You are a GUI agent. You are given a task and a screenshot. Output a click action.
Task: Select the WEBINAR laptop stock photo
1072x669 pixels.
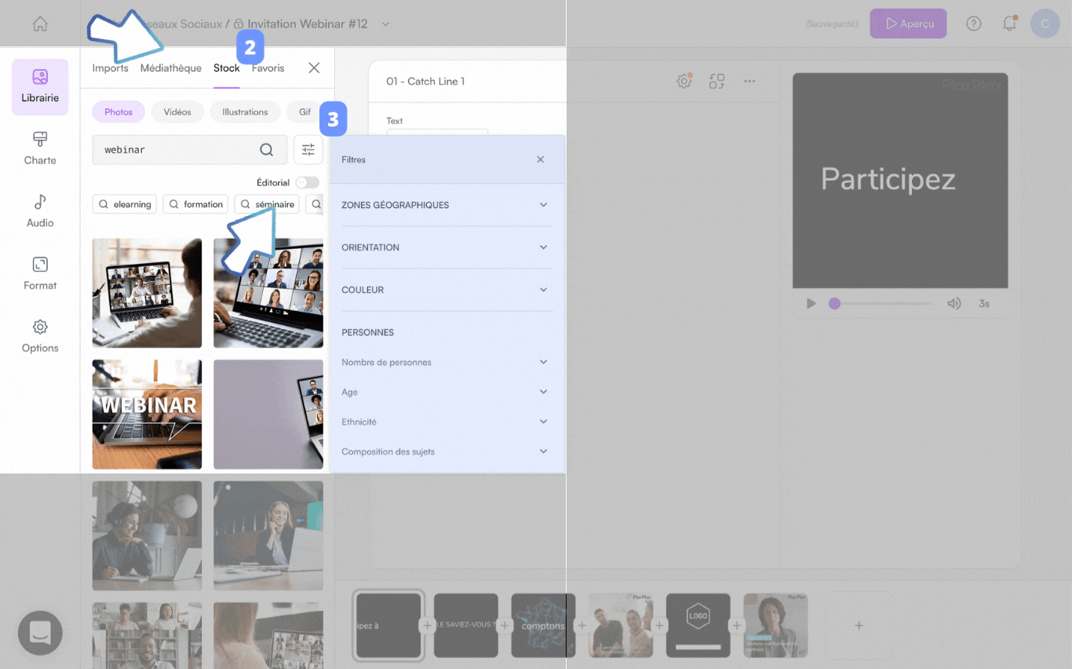(x=147, y=415)
